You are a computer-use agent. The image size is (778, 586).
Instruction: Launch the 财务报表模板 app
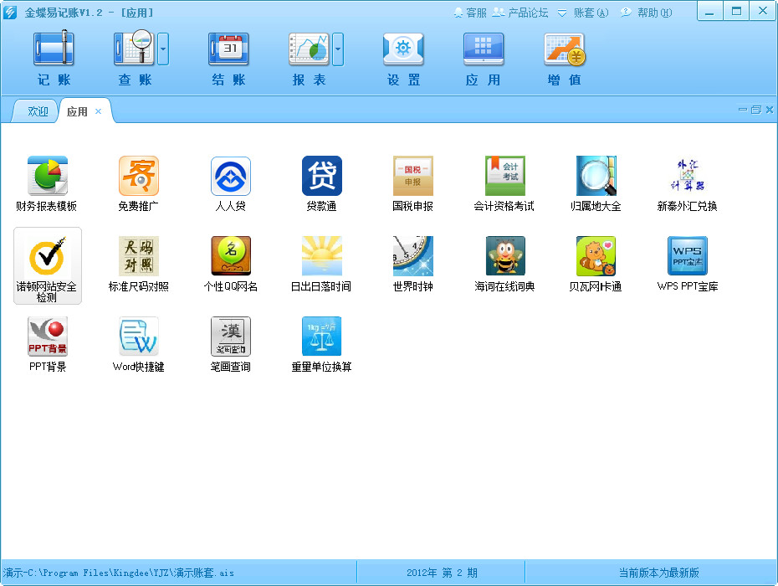[x=47, y=183]
